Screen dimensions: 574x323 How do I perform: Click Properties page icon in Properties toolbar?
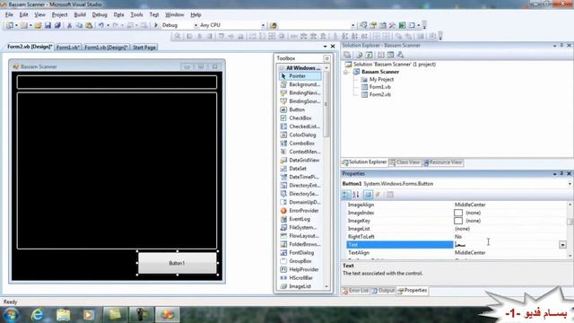click(x=390, y=195)
